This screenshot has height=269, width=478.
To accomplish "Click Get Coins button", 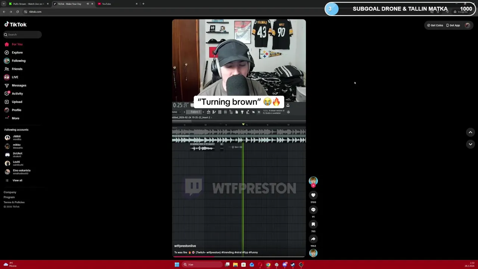I will 435,25.
